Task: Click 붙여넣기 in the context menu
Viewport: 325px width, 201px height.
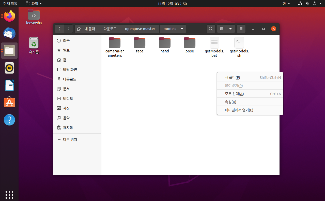Action: (250, 85)
